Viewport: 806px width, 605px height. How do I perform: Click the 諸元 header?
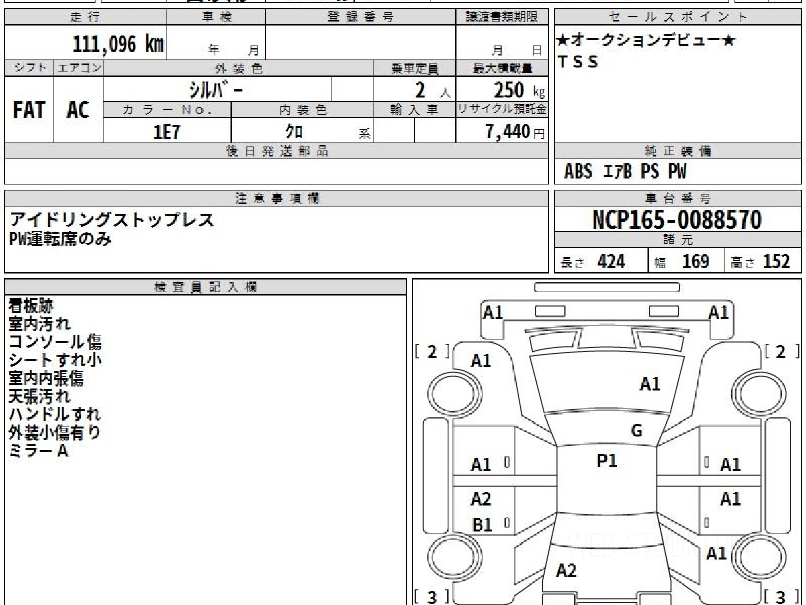coord(678,240)
